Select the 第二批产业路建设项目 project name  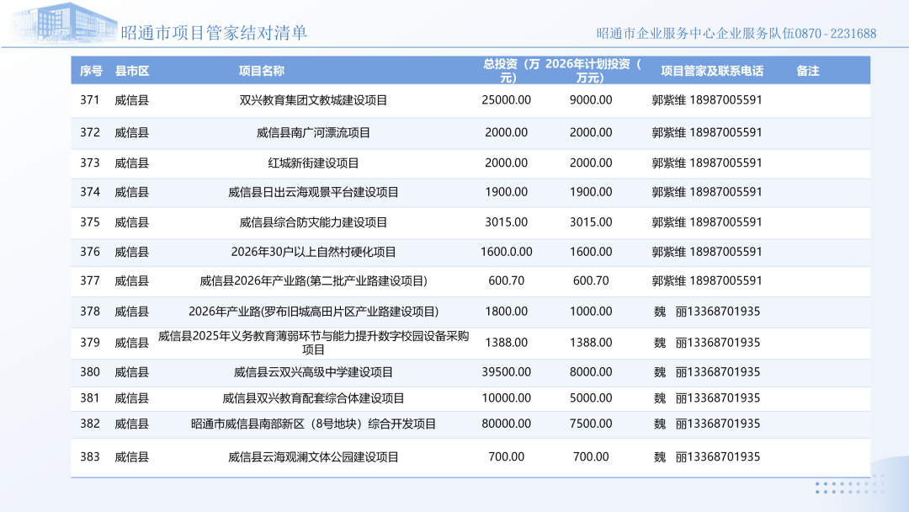point(313,280)
